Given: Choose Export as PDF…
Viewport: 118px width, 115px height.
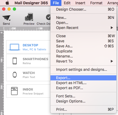Looking at the screenshot, I should click(83, 88).
